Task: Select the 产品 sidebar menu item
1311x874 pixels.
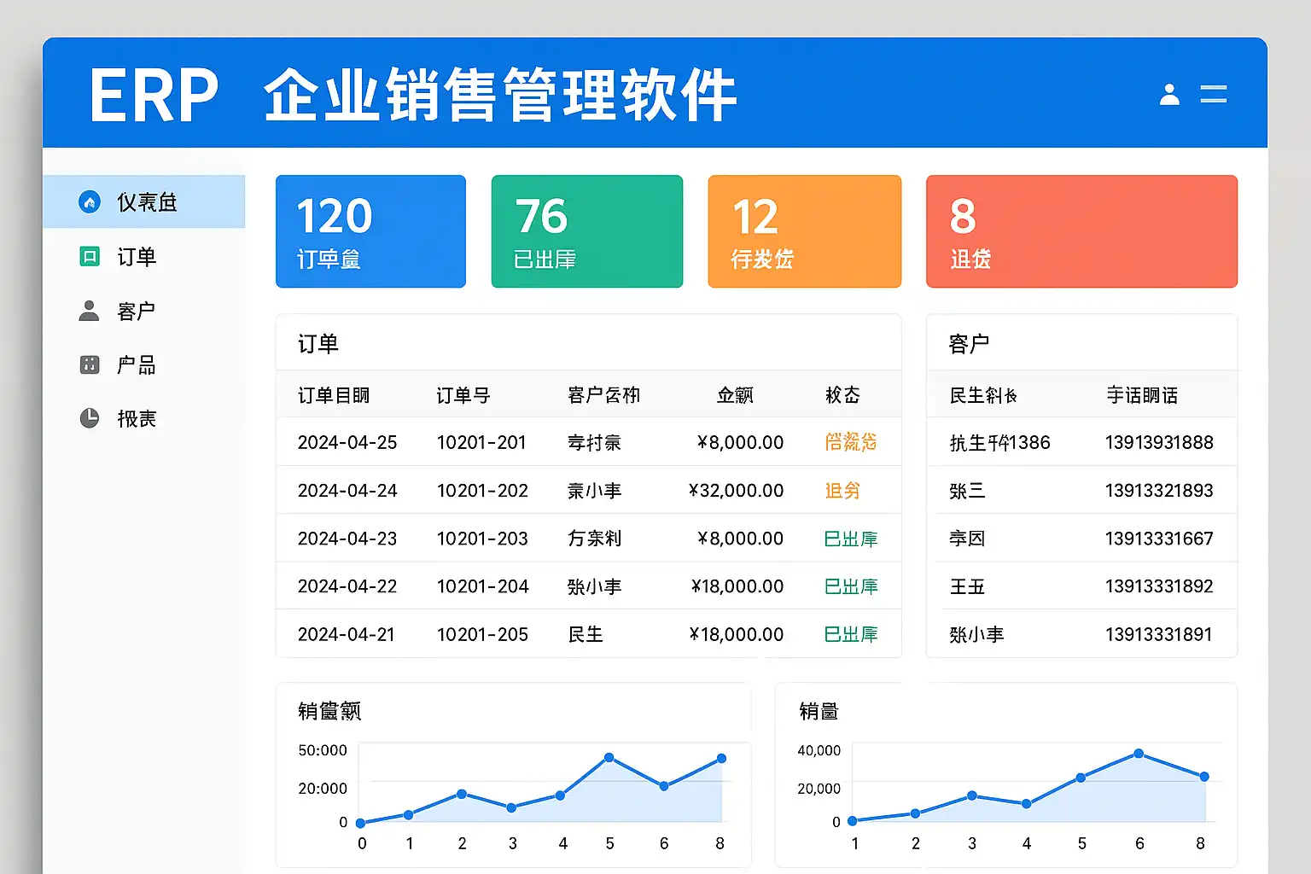Action: click(x=137, y=365)
